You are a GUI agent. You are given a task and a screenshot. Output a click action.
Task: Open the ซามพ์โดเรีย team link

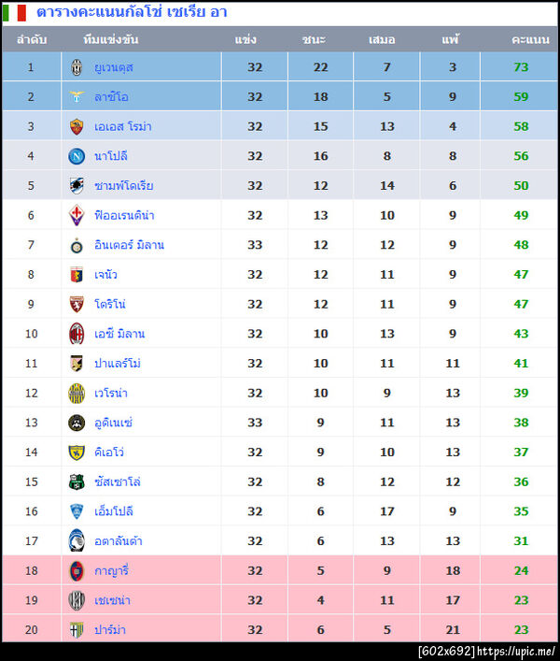[124, 186]
